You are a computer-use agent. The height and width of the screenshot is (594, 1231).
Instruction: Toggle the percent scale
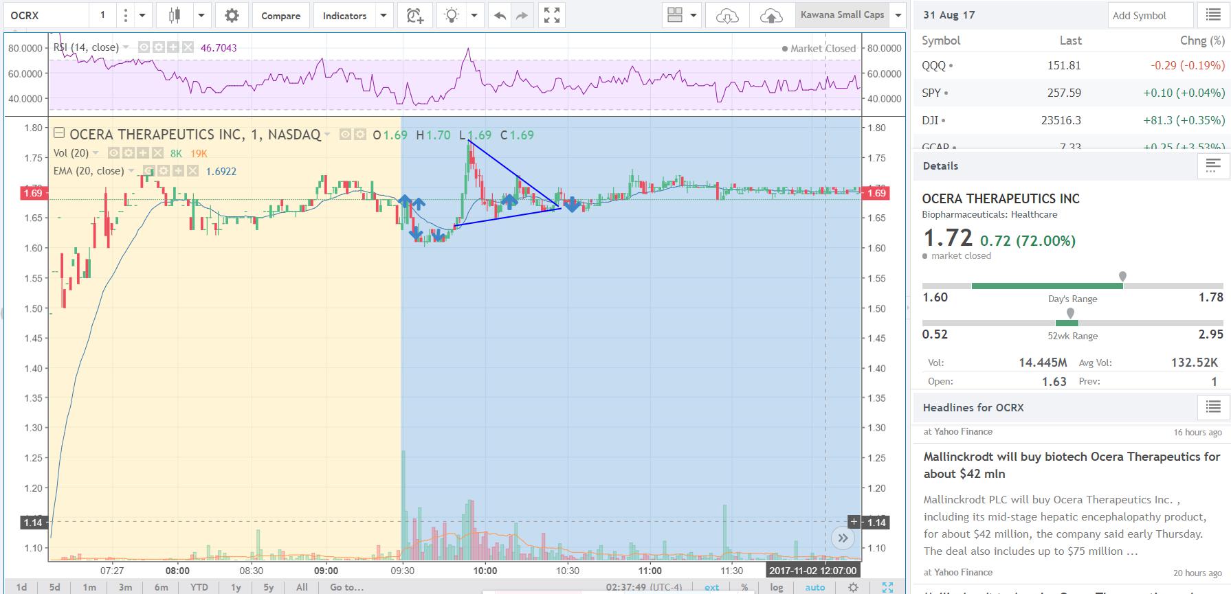tap(744, 587)
